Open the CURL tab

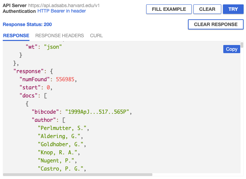(96, 36)
